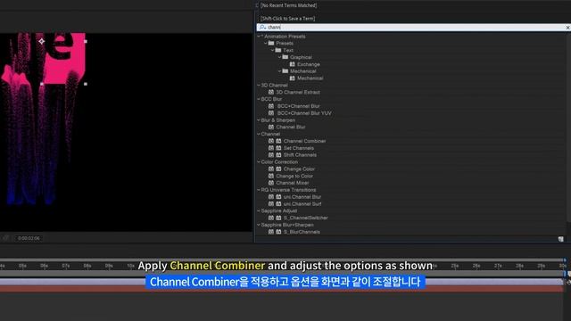Click the effects list vertical scrollbar
Image resolution: width=571 pixels, height=321 pixels.
(568, 128)
